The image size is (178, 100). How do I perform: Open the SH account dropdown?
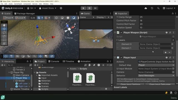coord(31,8)
